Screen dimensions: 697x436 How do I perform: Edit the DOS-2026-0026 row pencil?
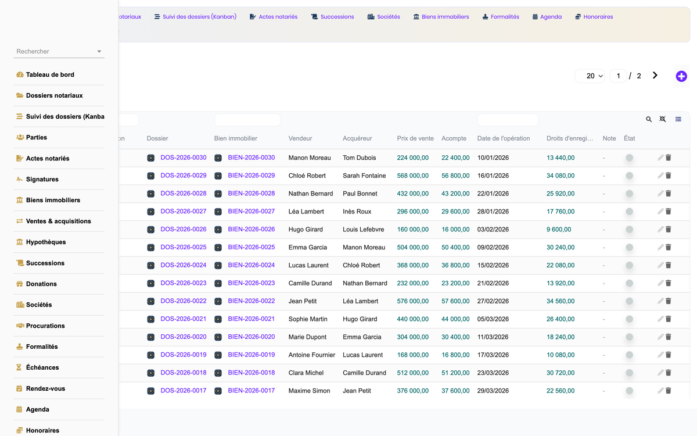(660, 230)
